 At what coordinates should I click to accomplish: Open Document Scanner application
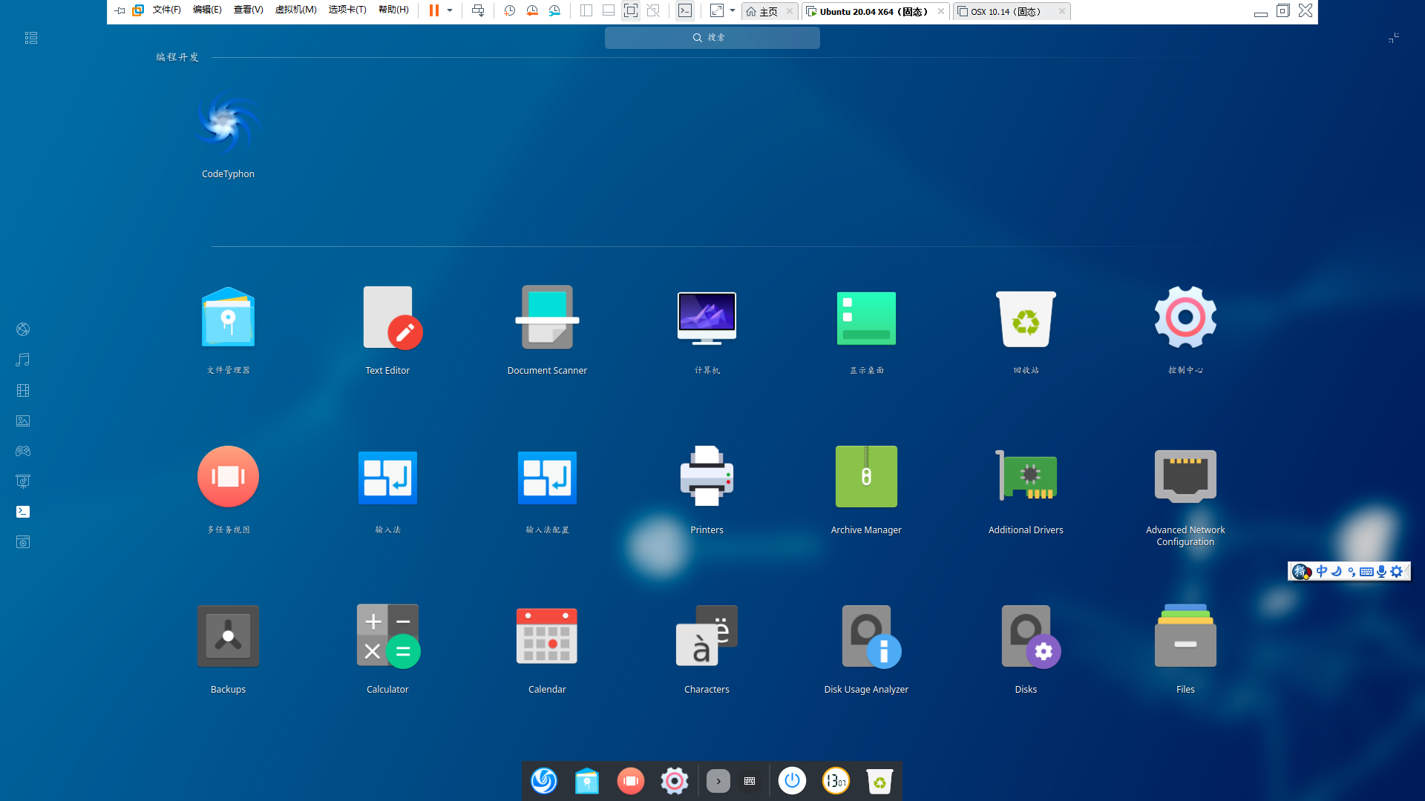point(547,319)
